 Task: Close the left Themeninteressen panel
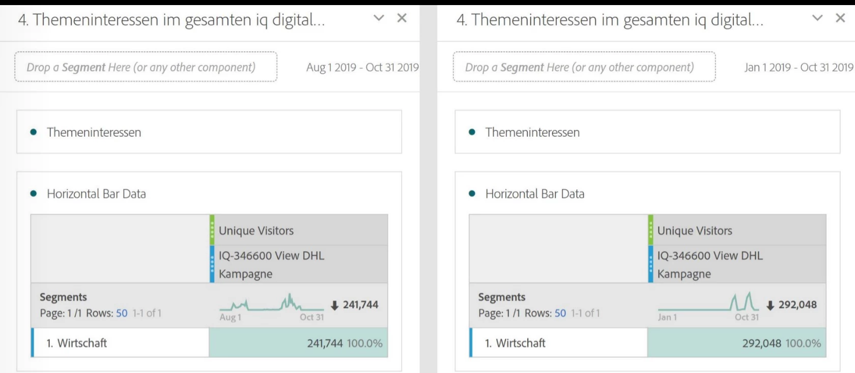click(x=402, y=18)
